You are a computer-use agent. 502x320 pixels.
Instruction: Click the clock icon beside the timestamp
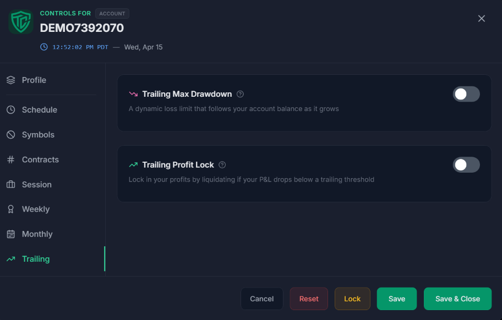point(43,47)
